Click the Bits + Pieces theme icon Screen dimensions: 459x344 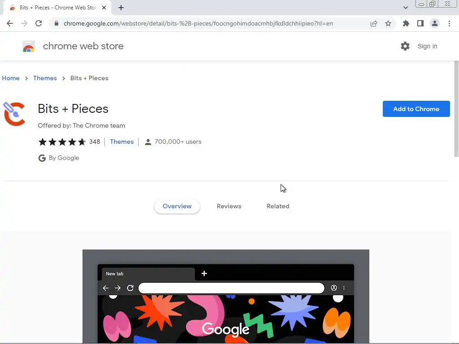tap(14, 114)
